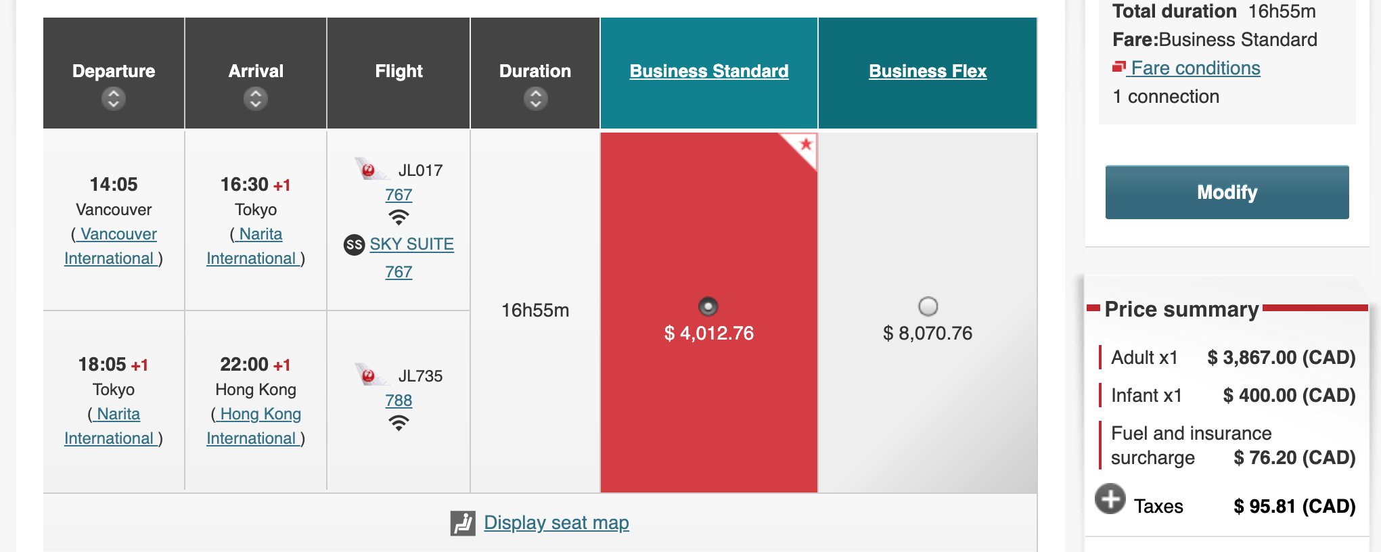Sort flights by Arrival time
Viewport: 1381px width, 552px height.
[256, 99]
